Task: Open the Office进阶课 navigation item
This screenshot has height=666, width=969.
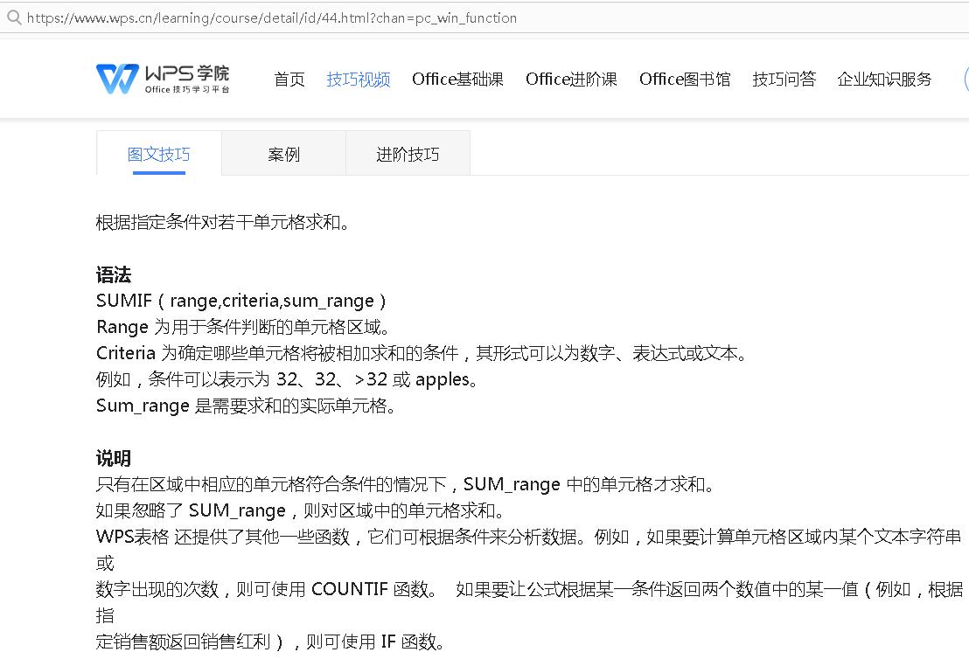Action: coord(571,78)
